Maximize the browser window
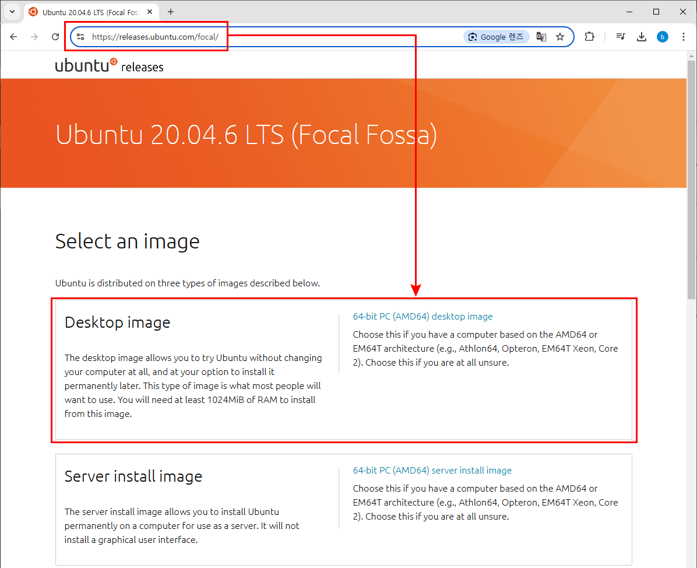The height and width of the screenshot is (568, 697). [x=656, y=12]
